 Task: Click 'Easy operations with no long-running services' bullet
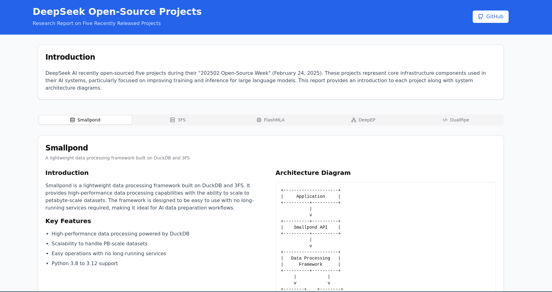109,254
